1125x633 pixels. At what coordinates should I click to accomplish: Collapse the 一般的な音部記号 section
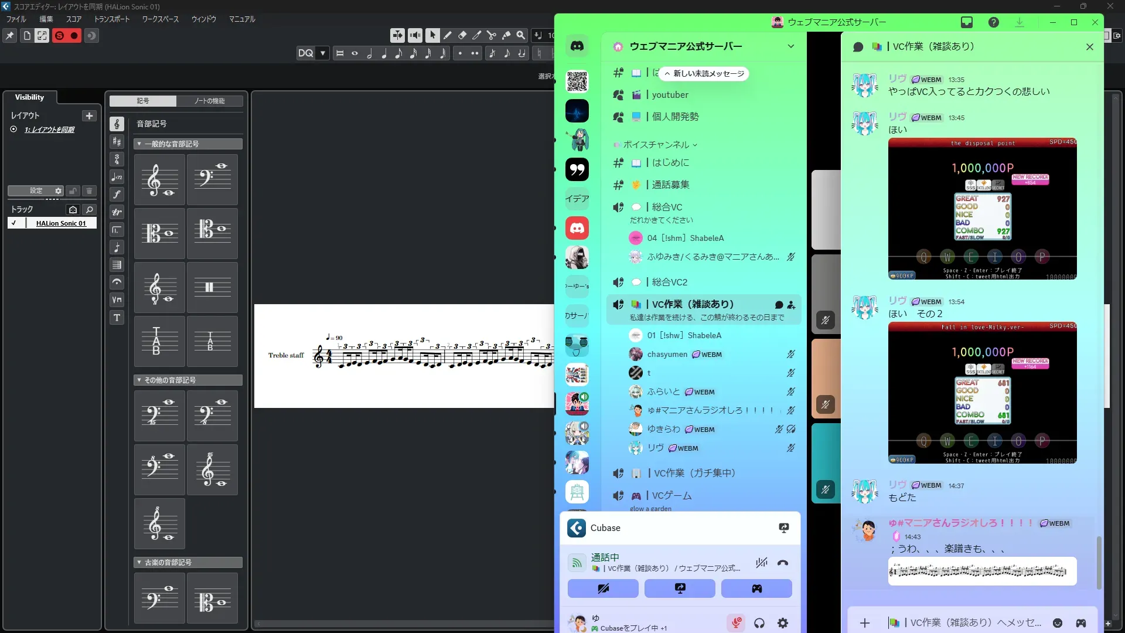pos(139,144)
